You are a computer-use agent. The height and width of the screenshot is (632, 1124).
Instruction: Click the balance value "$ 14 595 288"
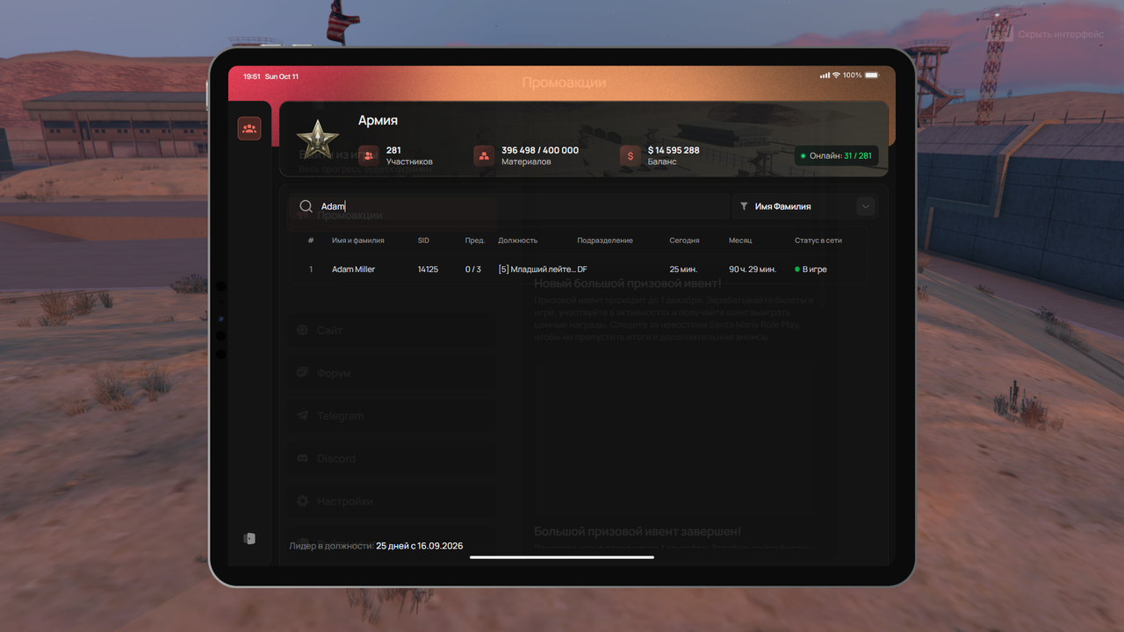click(x=674, y=150)
